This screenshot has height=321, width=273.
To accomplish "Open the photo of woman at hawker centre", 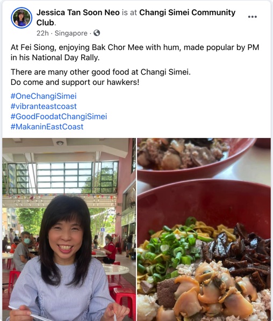I will 69,230.
